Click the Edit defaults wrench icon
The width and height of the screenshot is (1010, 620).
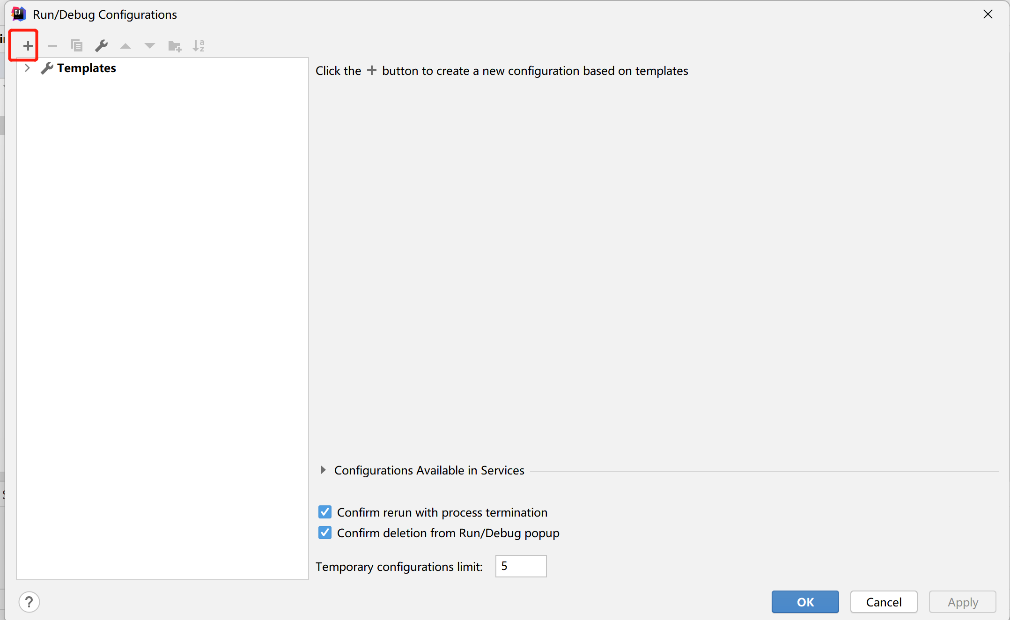[103, 45]
